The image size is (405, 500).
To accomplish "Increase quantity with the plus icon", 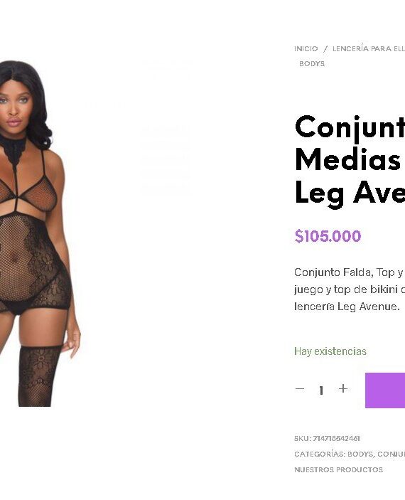I will 343,388.
